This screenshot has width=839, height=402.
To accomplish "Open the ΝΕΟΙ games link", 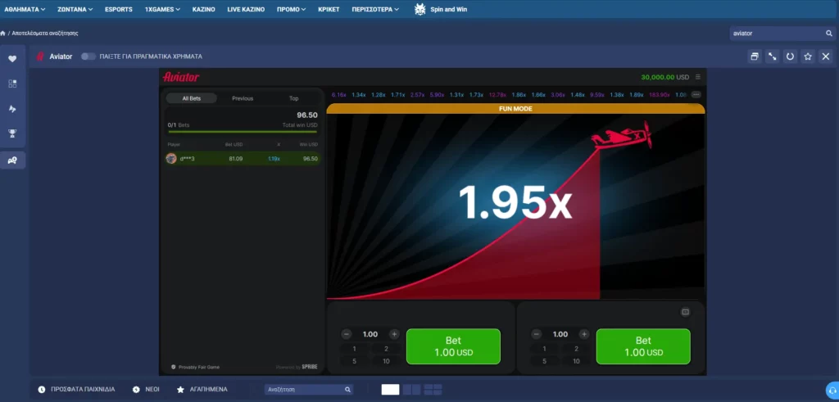I will (152, 389).
